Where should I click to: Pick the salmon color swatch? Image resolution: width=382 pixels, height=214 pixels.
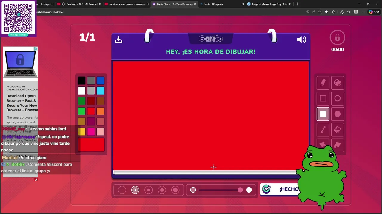[x=101, y=121]
